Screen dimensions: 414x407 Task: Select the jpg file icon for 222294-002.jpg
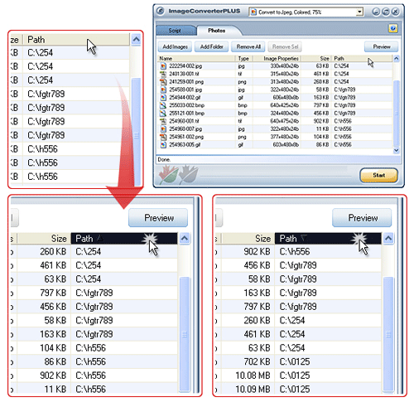click(163, 66)
